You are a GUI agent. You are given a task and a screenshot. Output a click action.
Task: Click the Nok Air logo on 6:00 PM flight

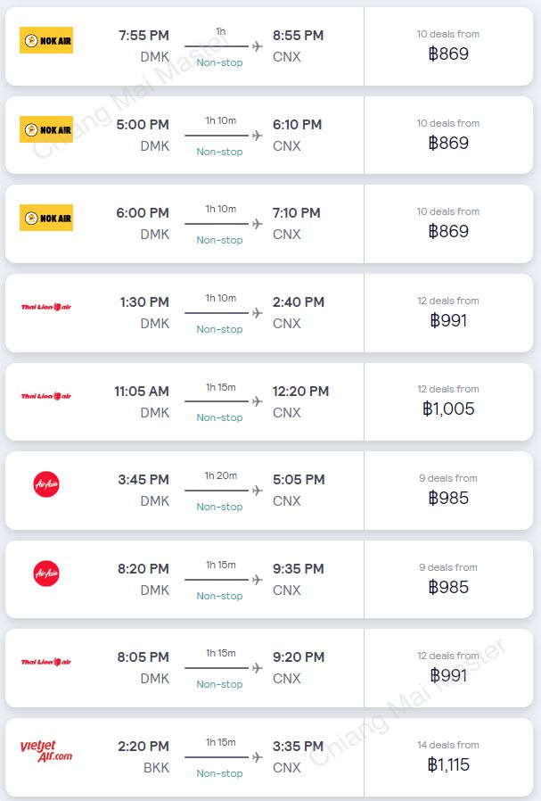pos(46,219)
